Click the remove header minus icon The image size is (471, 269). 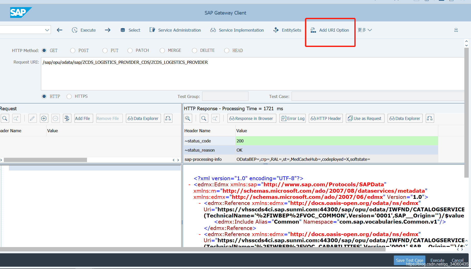(56, 118)
